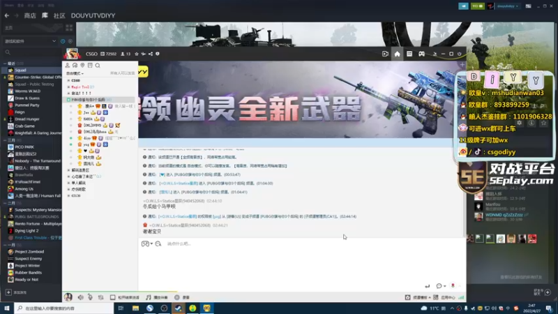Open Steam big picture mode icon
The height and width of the screenshot is (314, 558).
click(x=529, y=6)
